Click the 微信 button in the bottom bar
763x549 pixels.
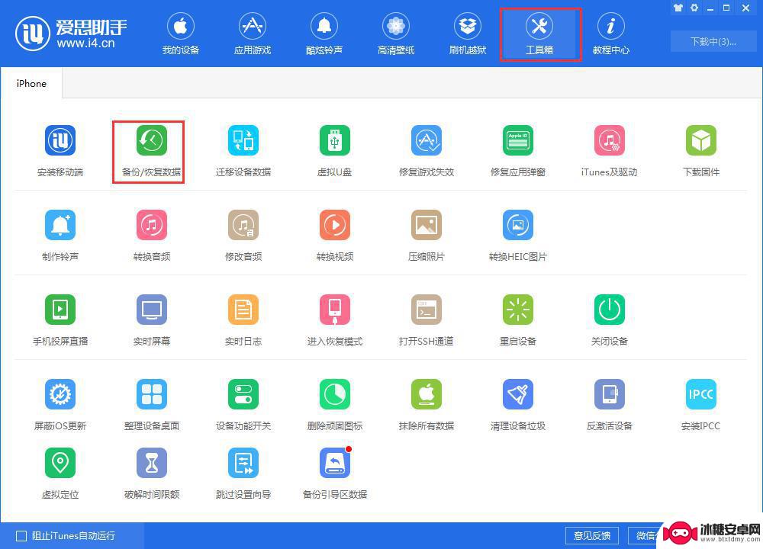(x=645, y=535)
